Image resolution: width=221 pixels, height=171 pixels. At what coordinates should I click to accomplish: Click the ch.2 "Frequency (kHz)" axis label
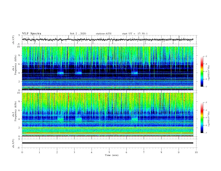pos(16,111)
